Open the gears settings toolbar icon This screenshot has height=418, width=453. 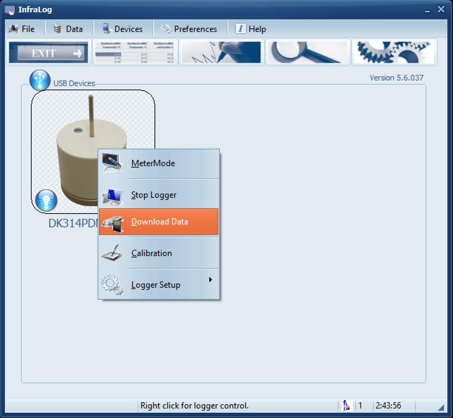(x=394, y=53)
